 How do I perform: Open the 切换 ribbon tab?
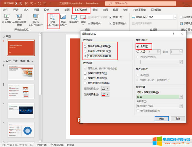57,10
